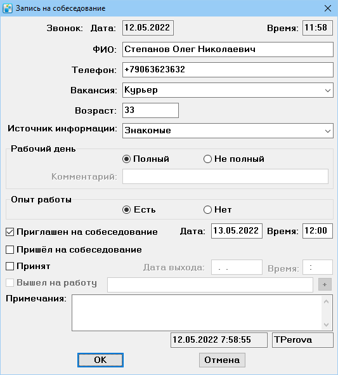Close the Запись на собеседование dialog
The width and height of the screenshot is (338, 375).
(x=328, y=8)
